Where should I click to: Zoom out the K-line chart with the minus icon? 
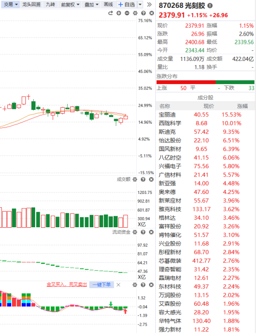tap(127, 13)
